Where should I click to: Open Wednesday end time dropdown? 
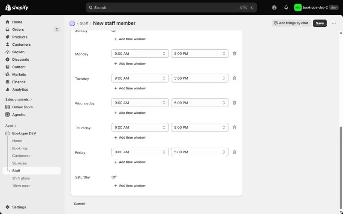coord(200,103)
